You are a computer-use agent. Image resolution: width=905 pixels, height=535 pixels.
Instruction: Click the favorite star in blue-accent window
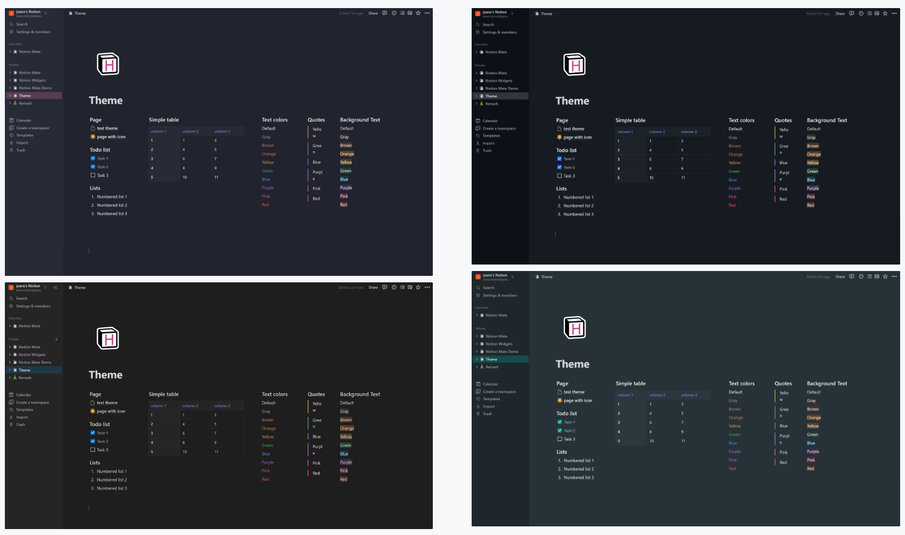click(418, 287)
